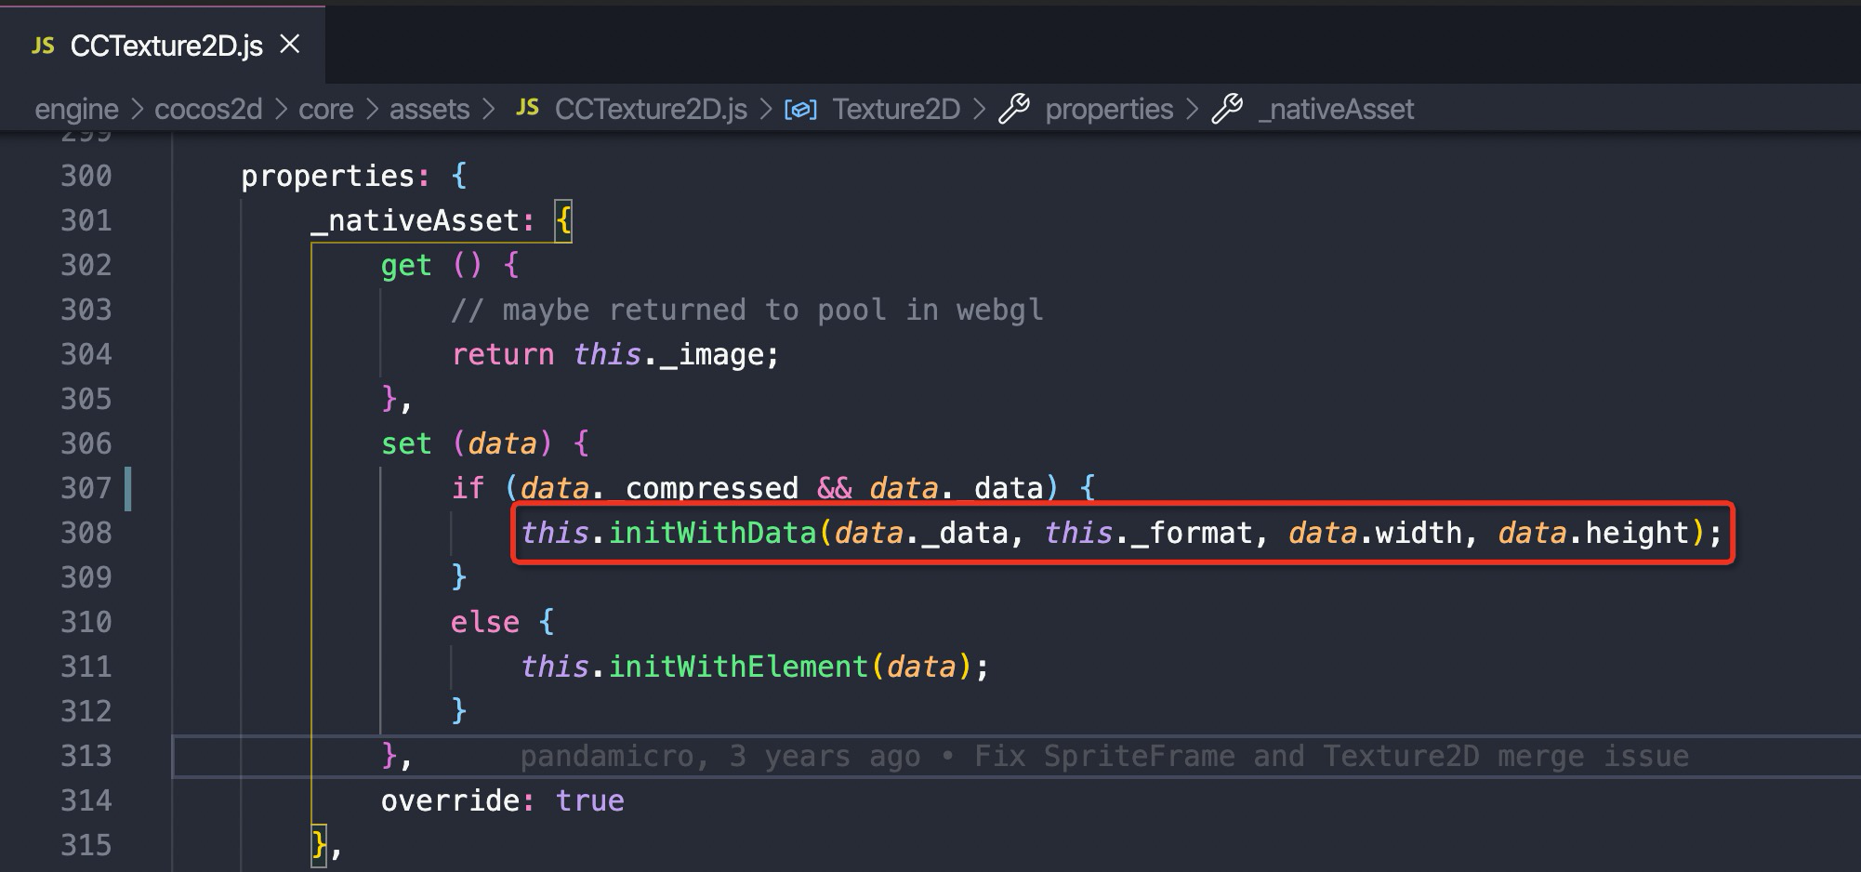Click line number 308 in gutter
Viewport: 1861px width, 872px height.
tap(86, 533)
